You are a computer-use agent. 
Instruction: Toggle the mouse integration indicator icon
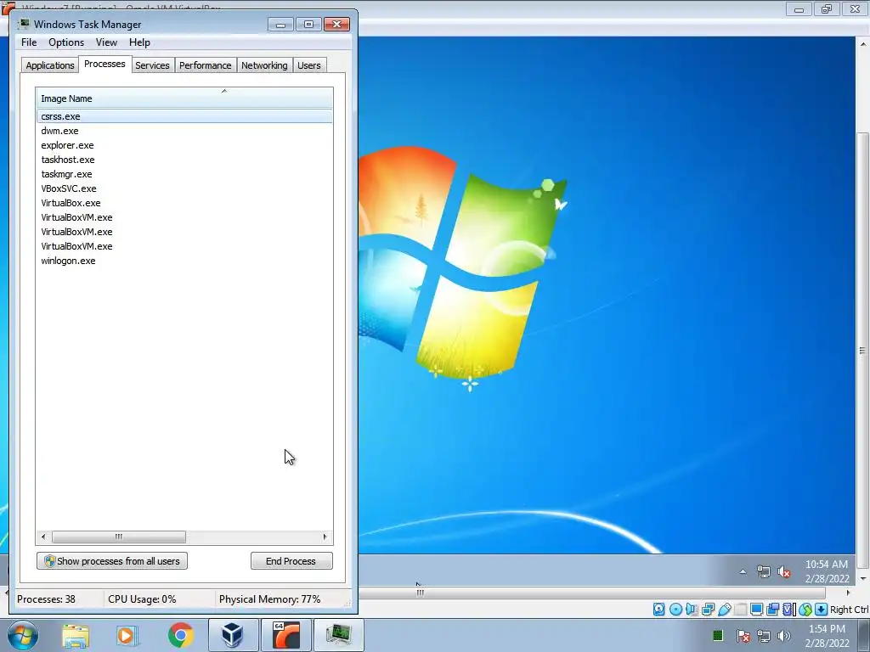coord(805,610)
